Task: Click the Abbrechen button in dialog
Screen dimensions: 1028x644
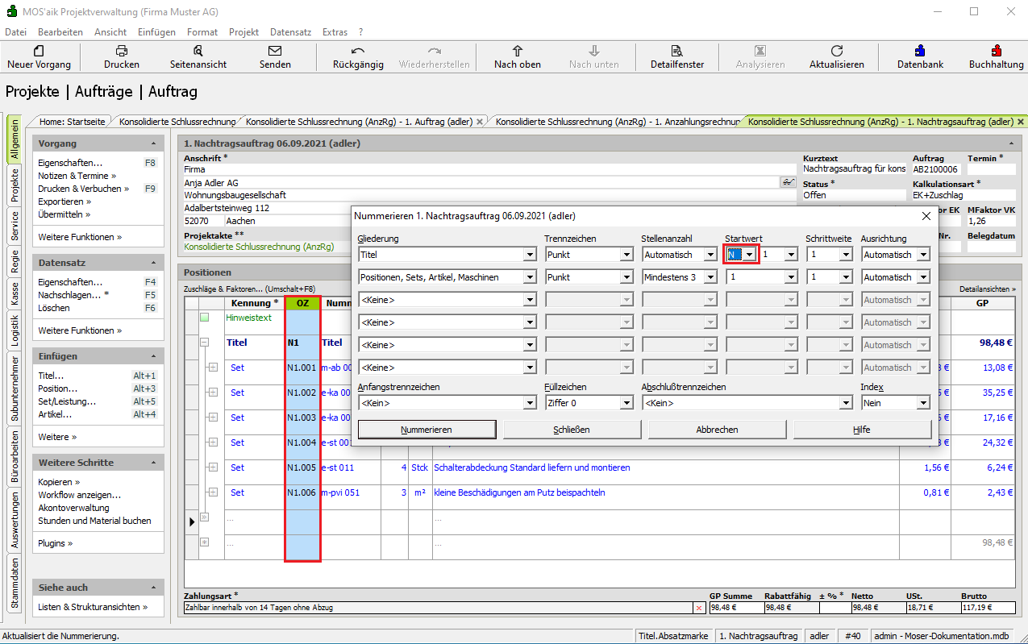Action: click(x=717, y=430)
